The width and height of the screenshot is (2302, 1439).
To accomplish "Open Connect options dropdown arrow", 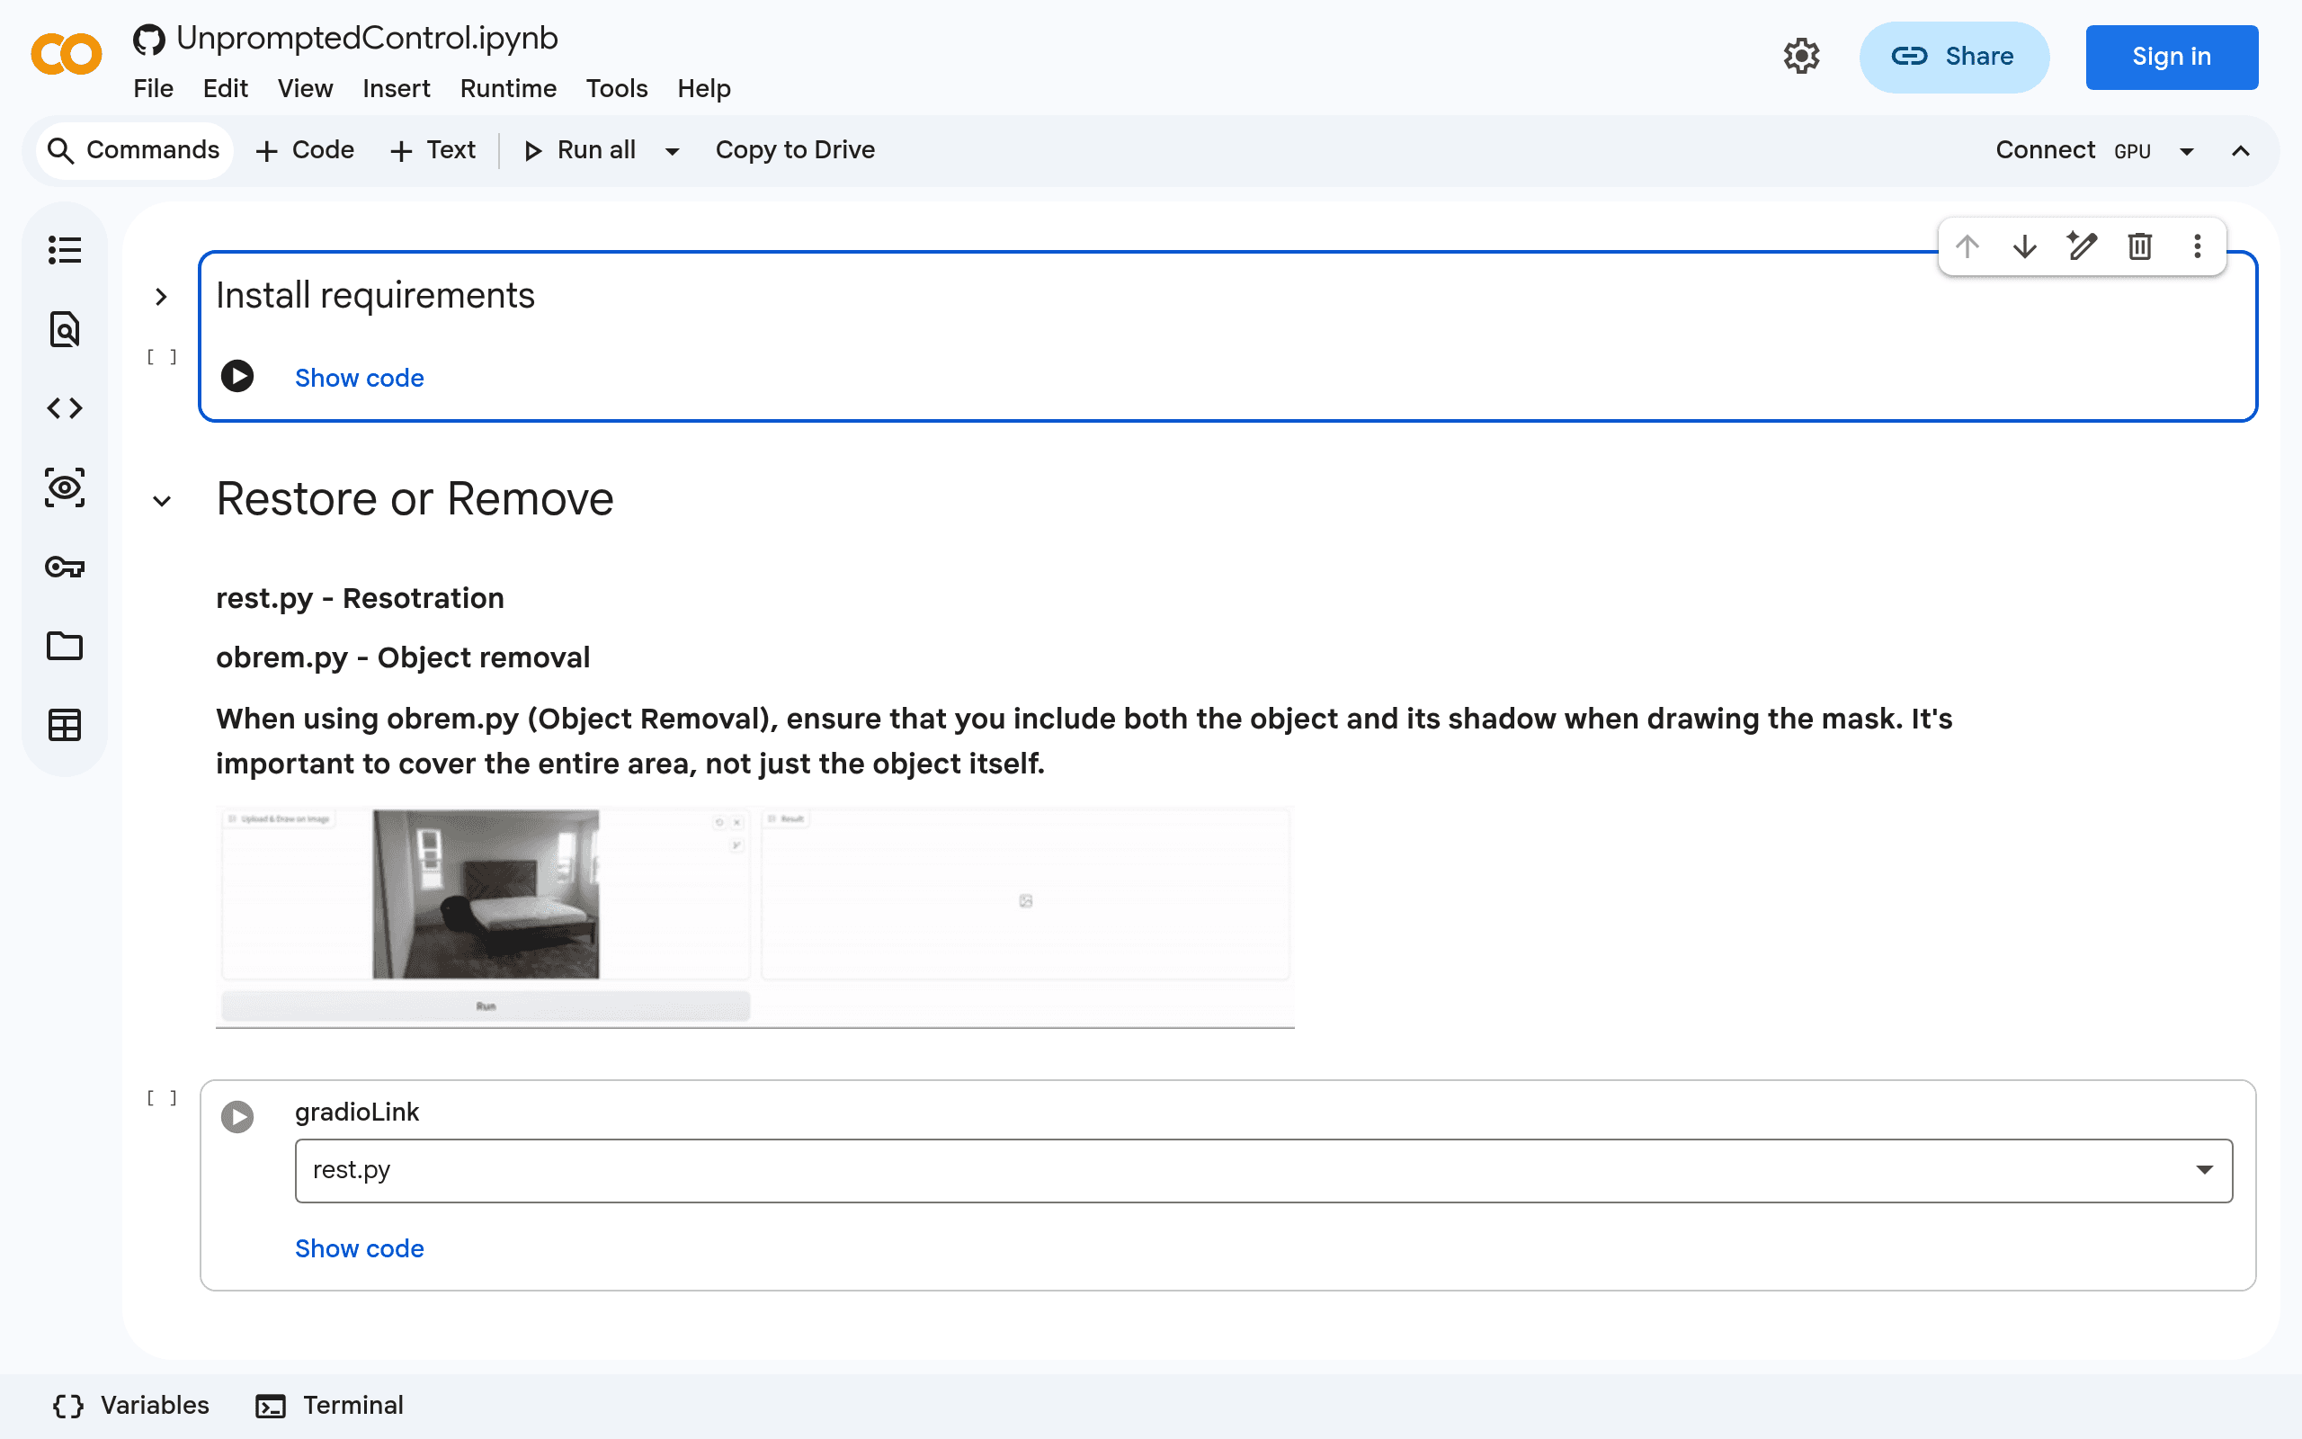I will pyautogui.click(x=2187, y=151).
